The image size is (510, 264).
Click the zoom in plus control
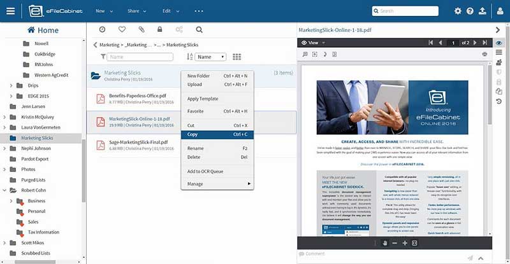(405, 243)
